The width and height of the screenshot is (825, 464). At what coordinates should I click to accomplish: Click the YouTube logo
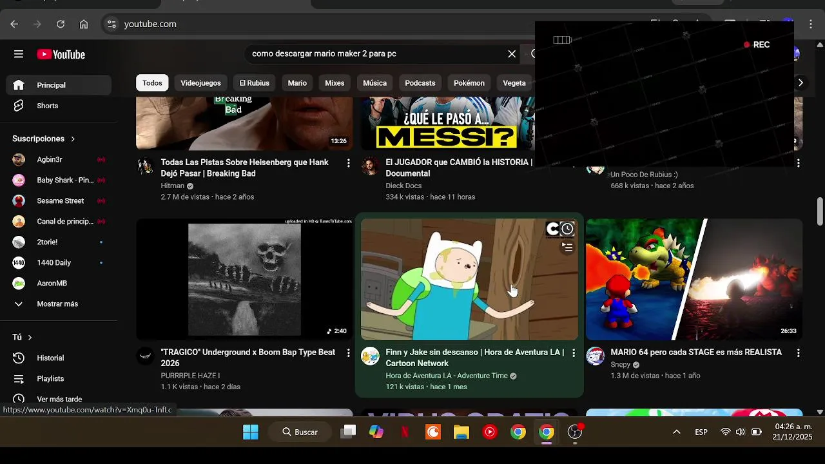click(61, 55)
